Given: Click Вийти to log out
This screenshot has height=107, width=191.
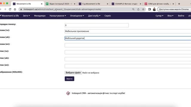Looking at the screenshot, I should (181, 16).
